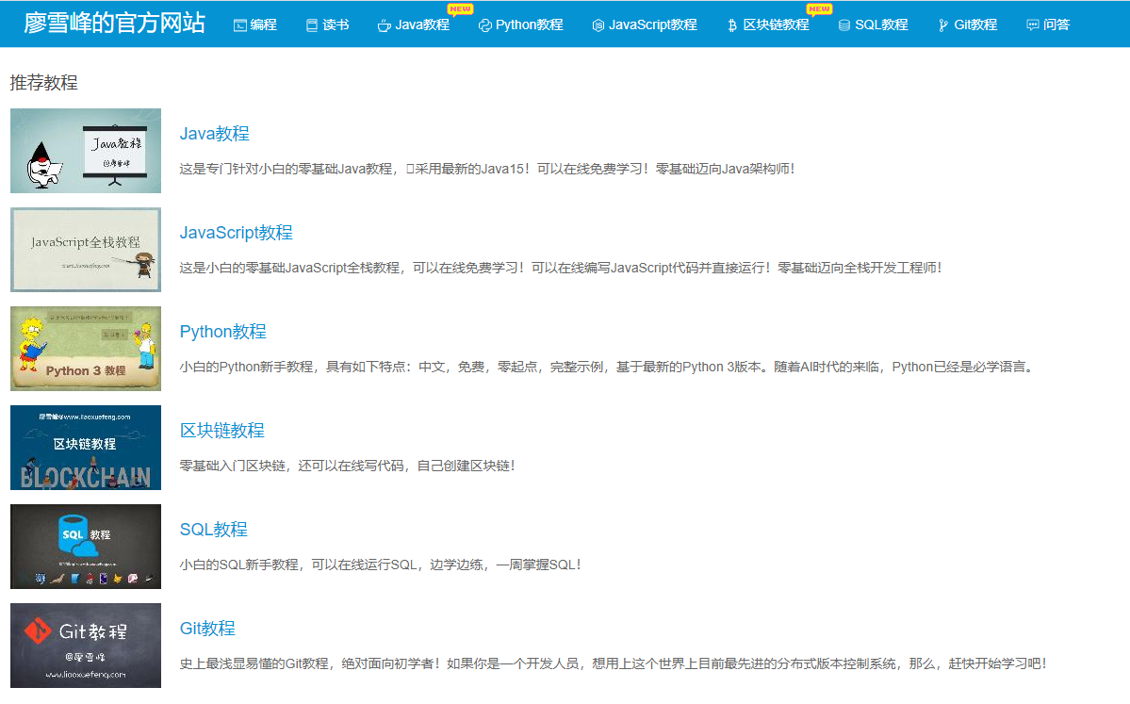Click the Python 3 教程 thumbnail image
The image size is (1130, 704).
click(x=85, y=349)
